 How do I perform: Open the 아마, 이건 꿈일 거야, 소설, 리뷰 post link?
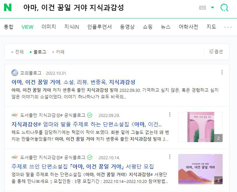click(73, 82)
